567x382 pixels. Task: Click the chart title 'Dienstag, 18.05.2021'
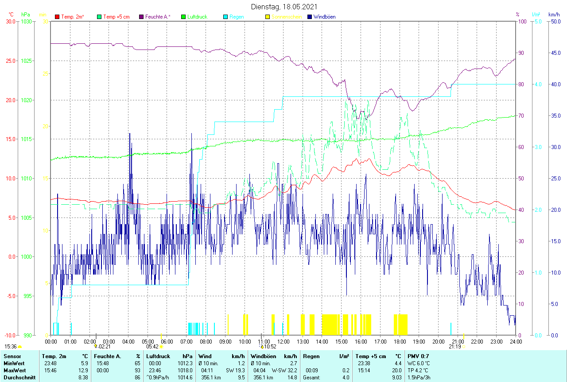[283, 7]
